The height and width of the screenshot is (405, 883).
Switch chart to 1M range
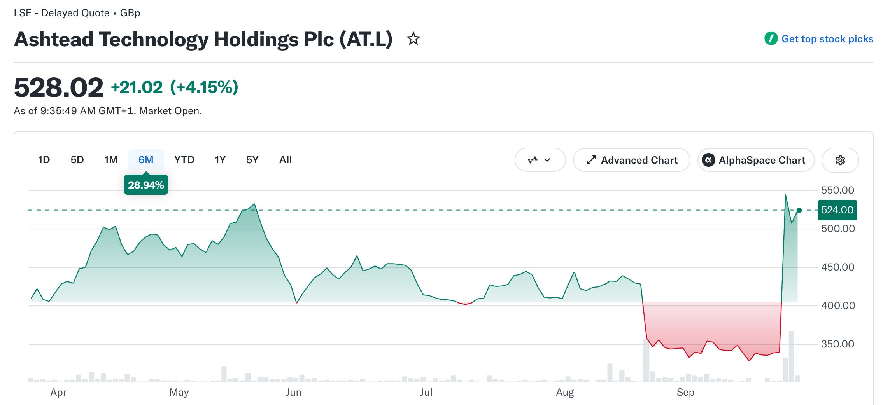point(111,160)
